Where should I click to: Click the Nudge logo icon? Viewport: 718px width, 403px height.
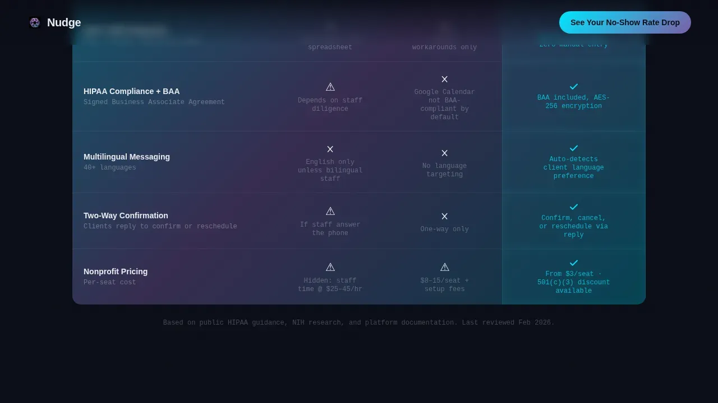35,22
